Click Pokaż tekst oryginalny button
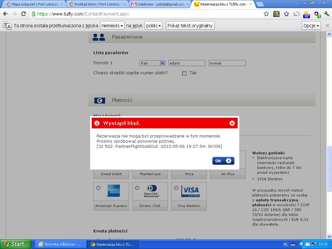This screenshot has height=249, width=332. coord(190,26)
